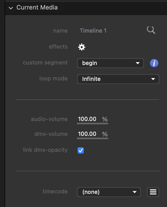This screenshot has height=207, width=167.
Task: Click the Current Media section header title
Action: [x=37, y=7]
